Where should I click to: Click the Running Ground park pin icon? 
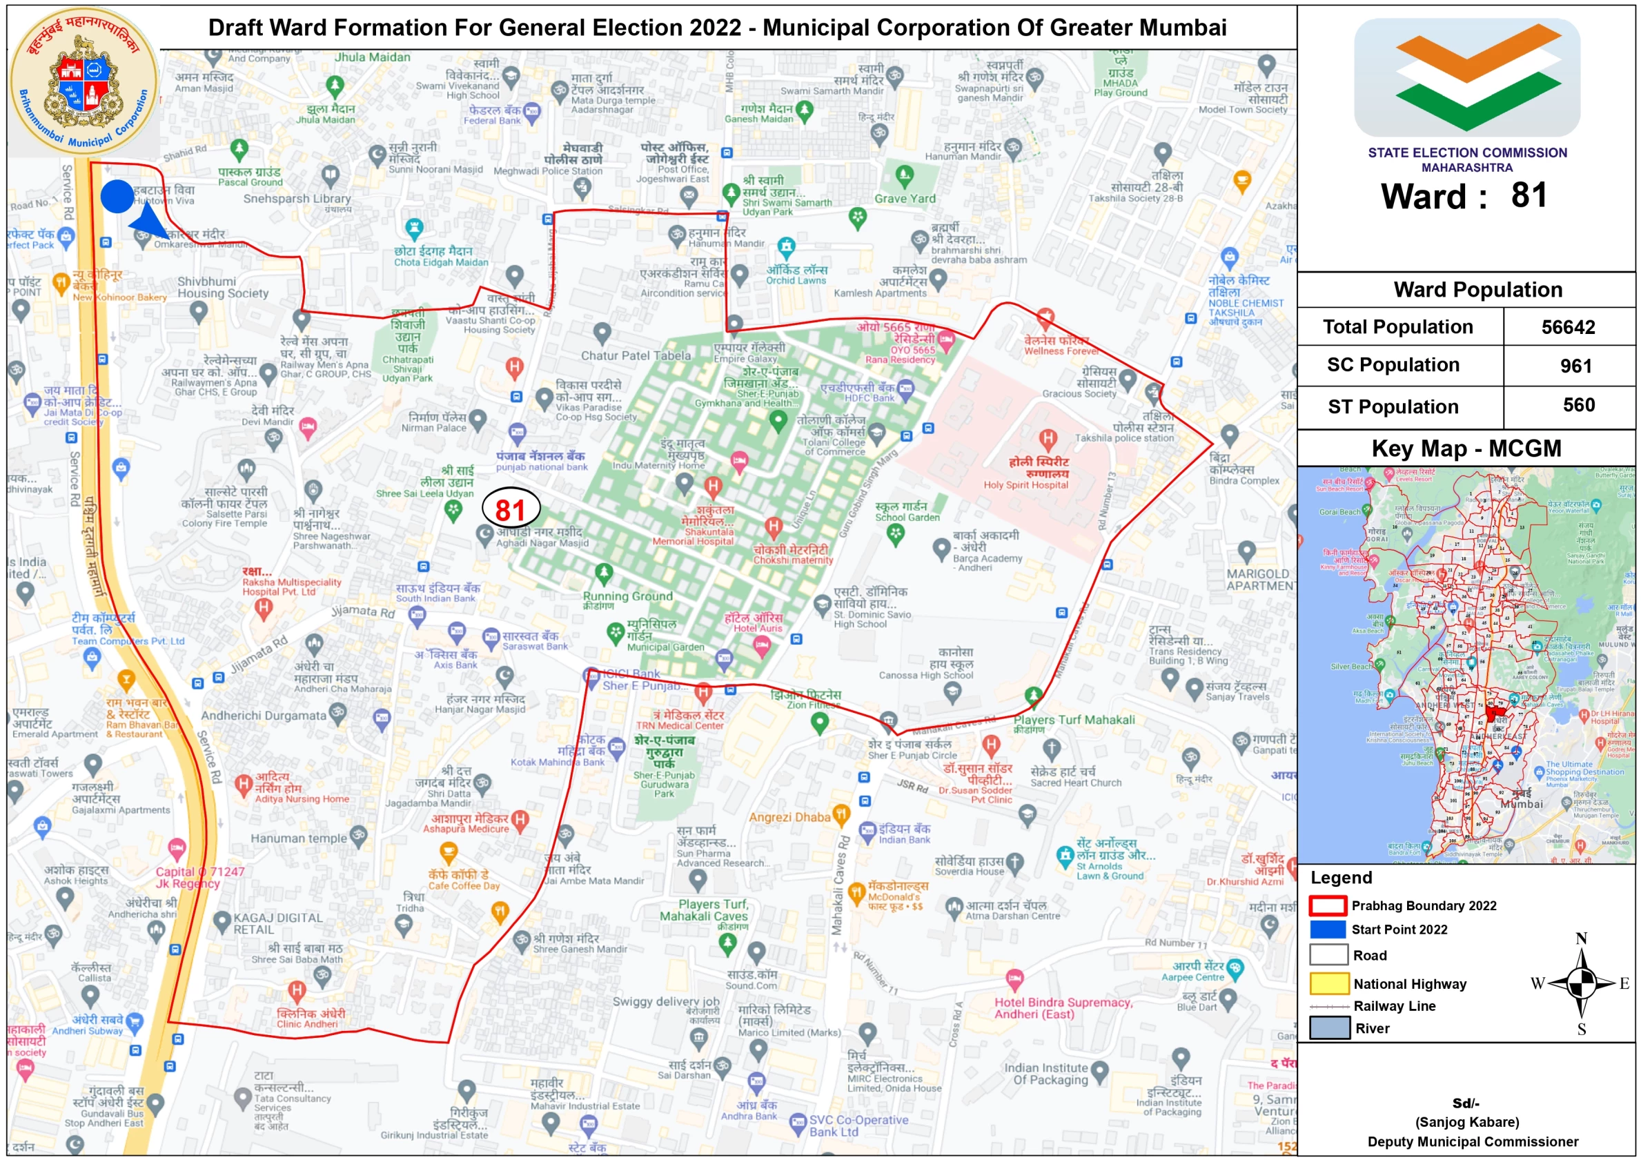click(x=604, y=573)
